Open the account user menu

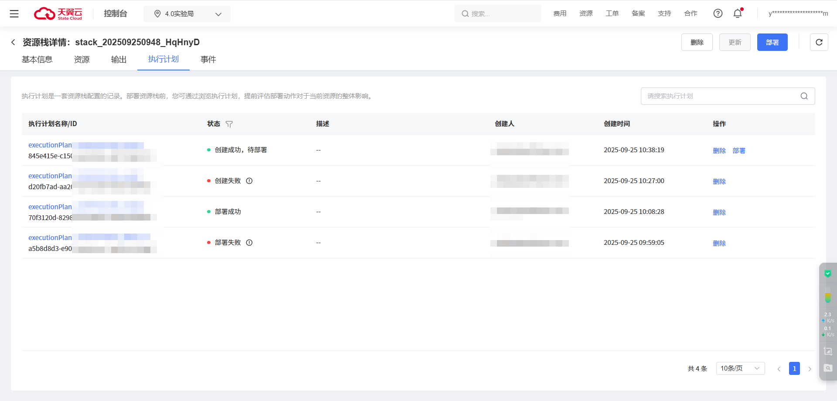tap(798, 13)
